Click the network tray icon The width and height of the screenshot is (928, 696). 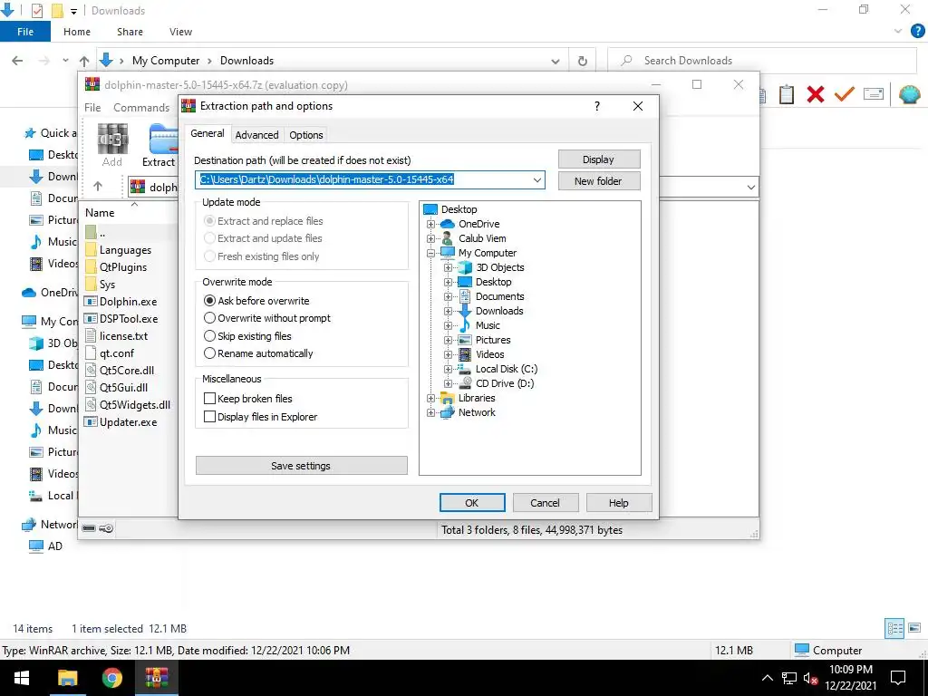789,678
